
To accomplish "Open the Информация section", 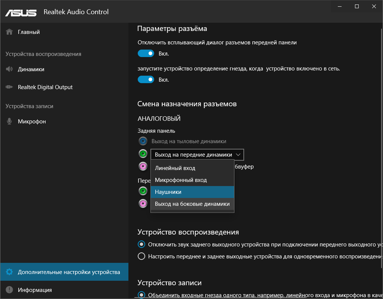I will [35, 290].
